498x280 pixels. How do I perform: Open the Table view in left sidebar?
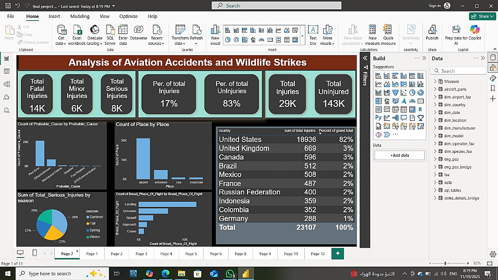(6, 71)
